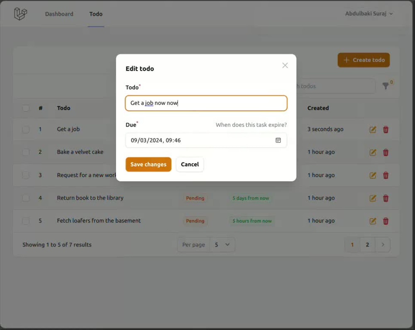Screen dimensions: 415x330
Task: Check the checkbox for 'Get a job'
Action: (x=26, y=129)
